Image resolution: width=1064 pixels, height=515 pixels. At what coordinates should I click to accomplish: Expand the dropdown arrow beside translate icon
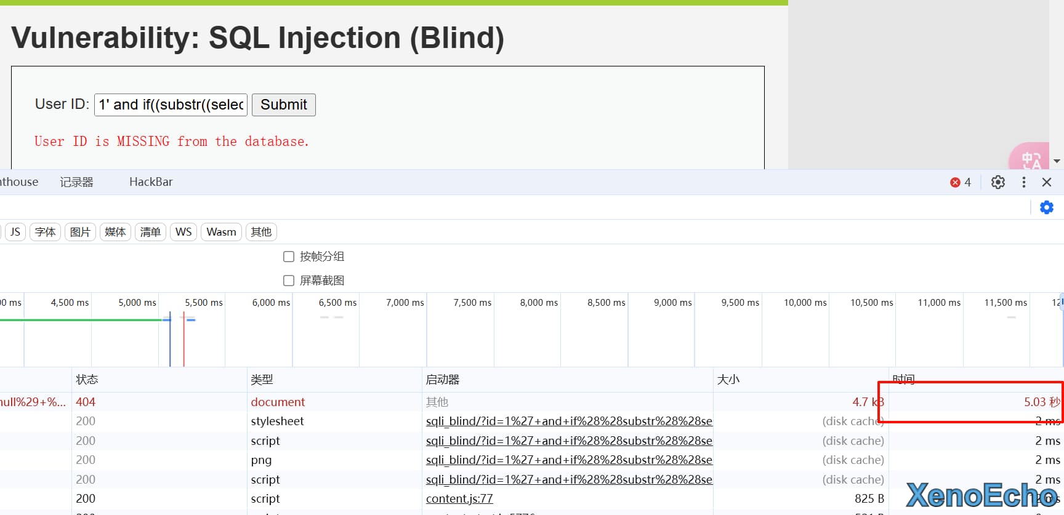point(1057,161)
